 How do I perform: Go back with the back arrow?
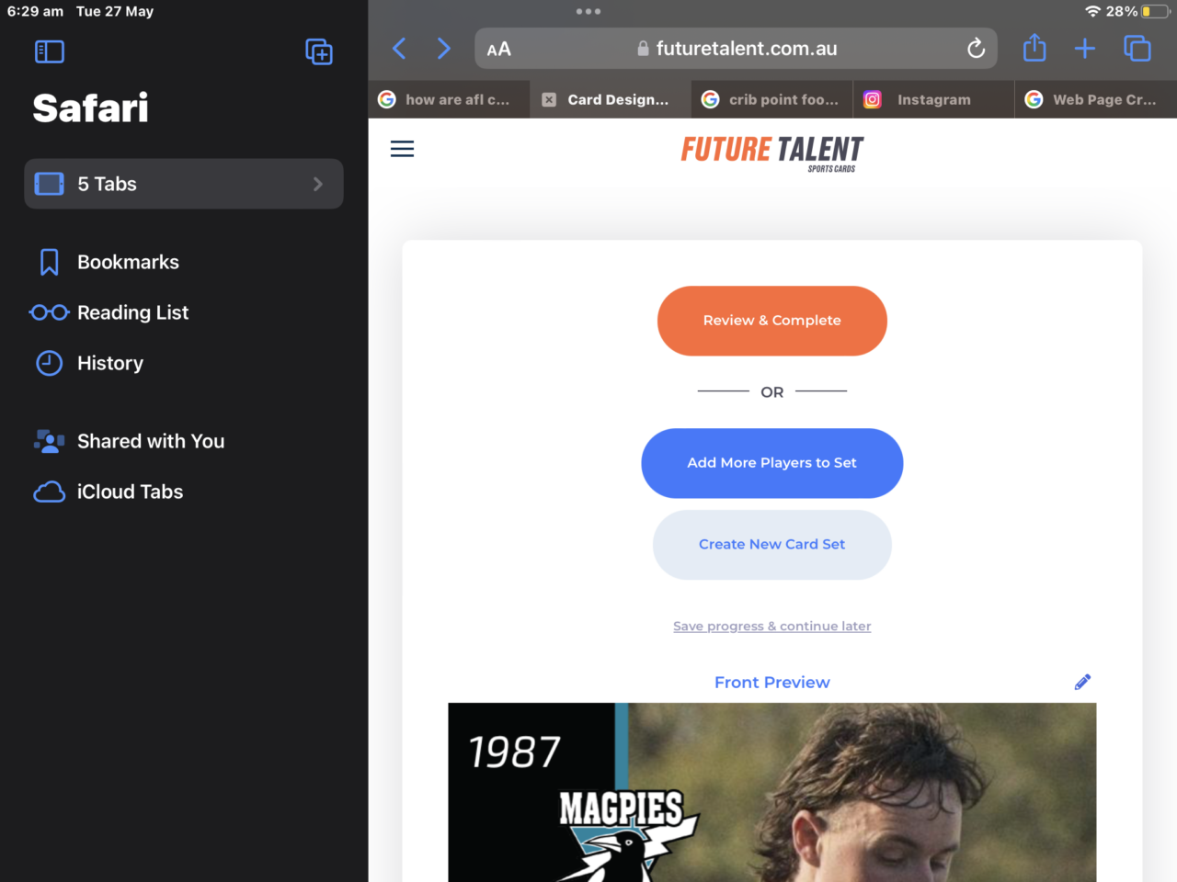[399, 49]
